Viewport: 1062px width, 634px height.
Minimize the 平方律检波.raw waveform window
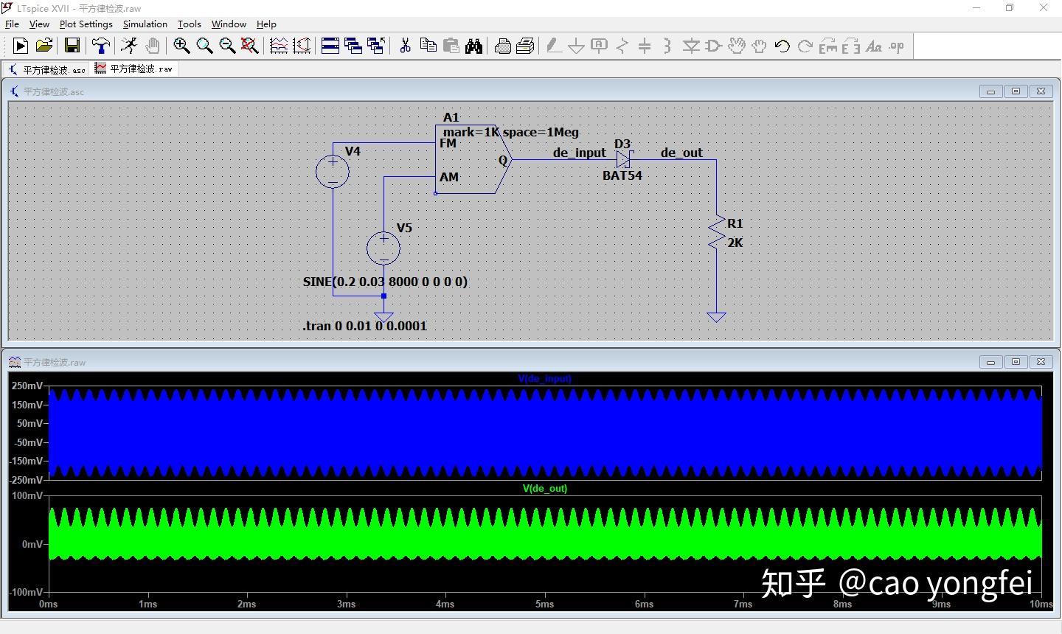(x=990, y=362)
